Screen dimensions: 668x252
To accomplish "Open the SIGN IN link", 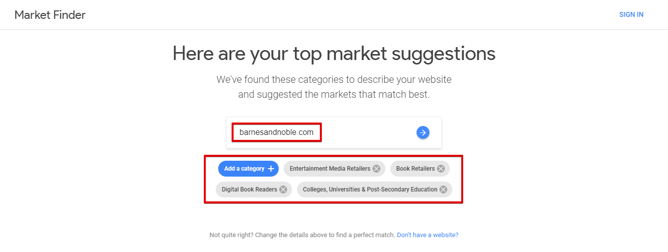I will (x=631, y=15).
